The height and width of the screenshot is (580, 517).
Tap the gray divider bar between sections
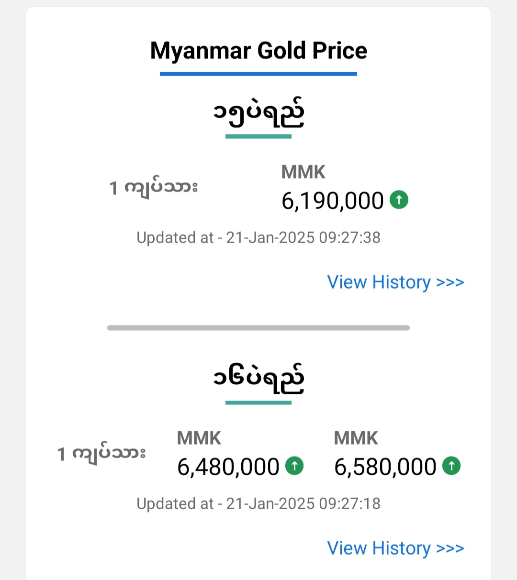(258, 328)
